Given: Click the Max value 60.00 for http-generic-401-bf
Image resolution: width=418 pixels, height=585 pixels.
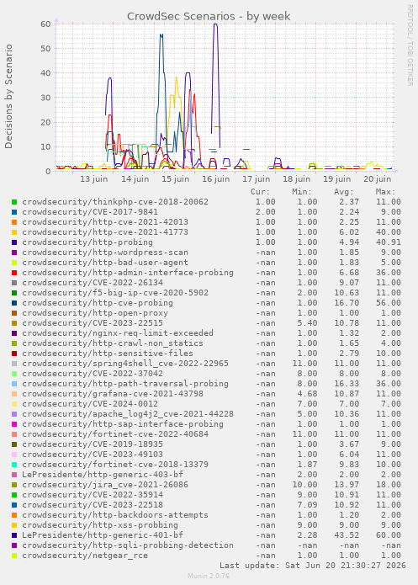Looking at the screenshot, I should [389, 535].
